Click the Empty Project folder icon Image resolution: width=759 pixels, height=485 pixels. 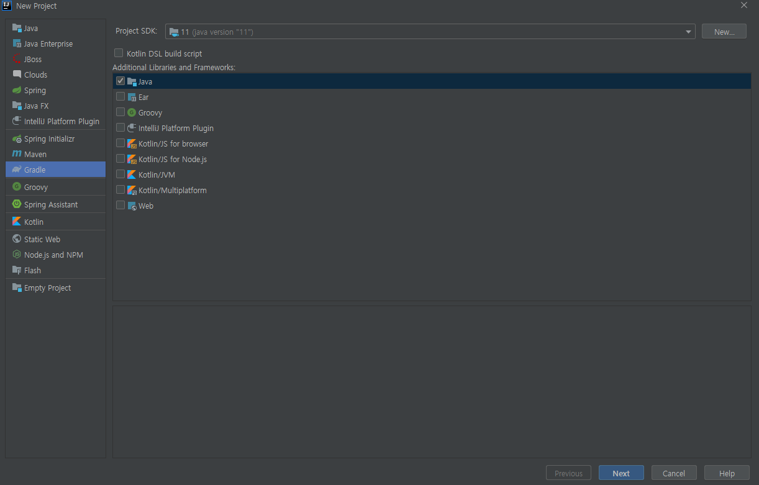(x=17, y=288)
